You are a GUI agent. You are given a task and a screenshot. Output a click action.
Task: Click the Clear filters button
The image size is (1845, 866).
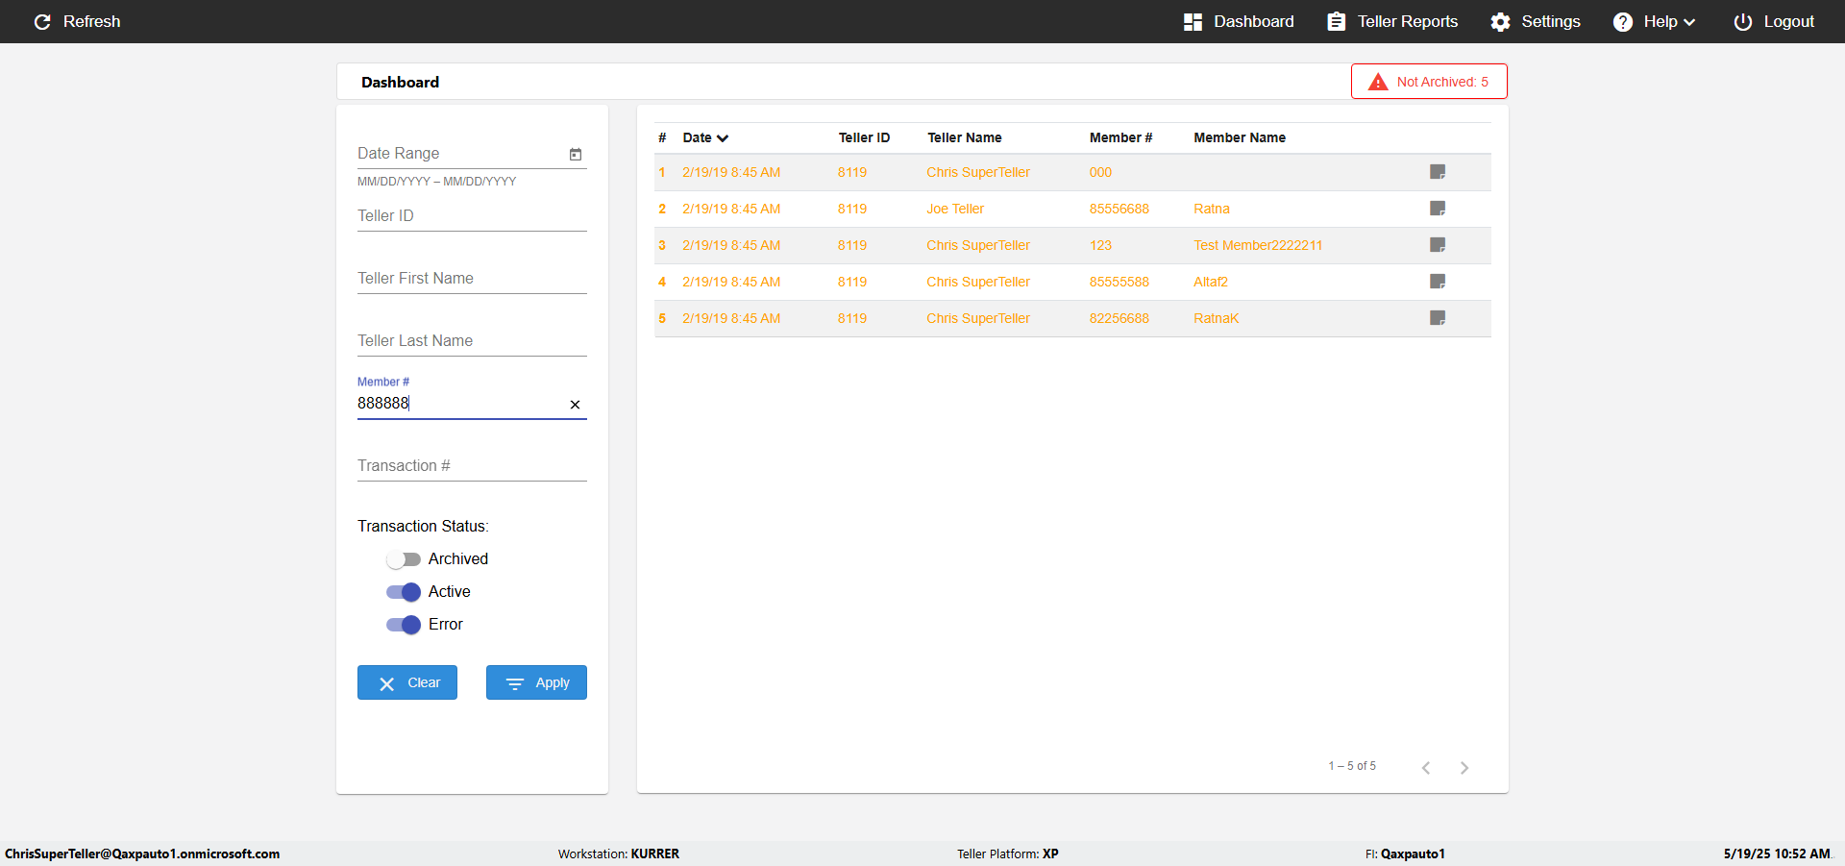click(407, 682)
